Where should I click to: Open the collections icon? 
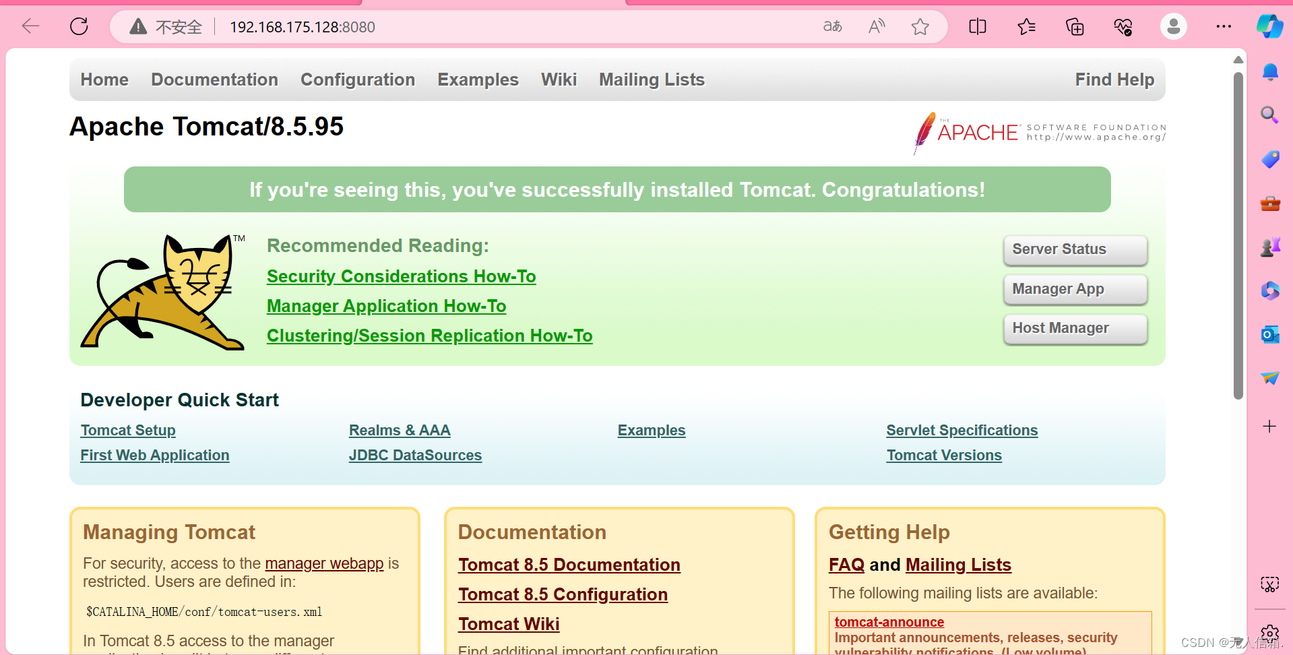[1075, 26]
